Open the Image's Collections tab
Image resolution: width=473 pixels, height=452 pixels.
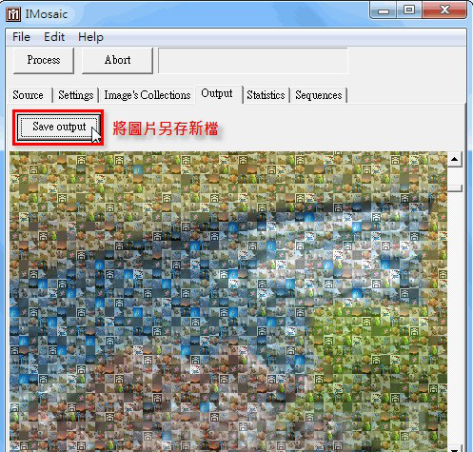(148, 95)
